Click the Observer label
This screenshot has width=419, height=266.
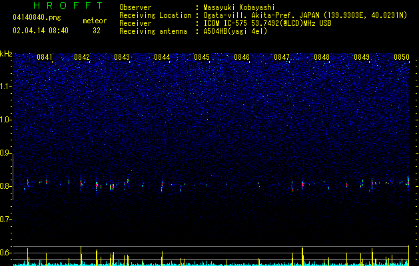click(x=135, y=7)
